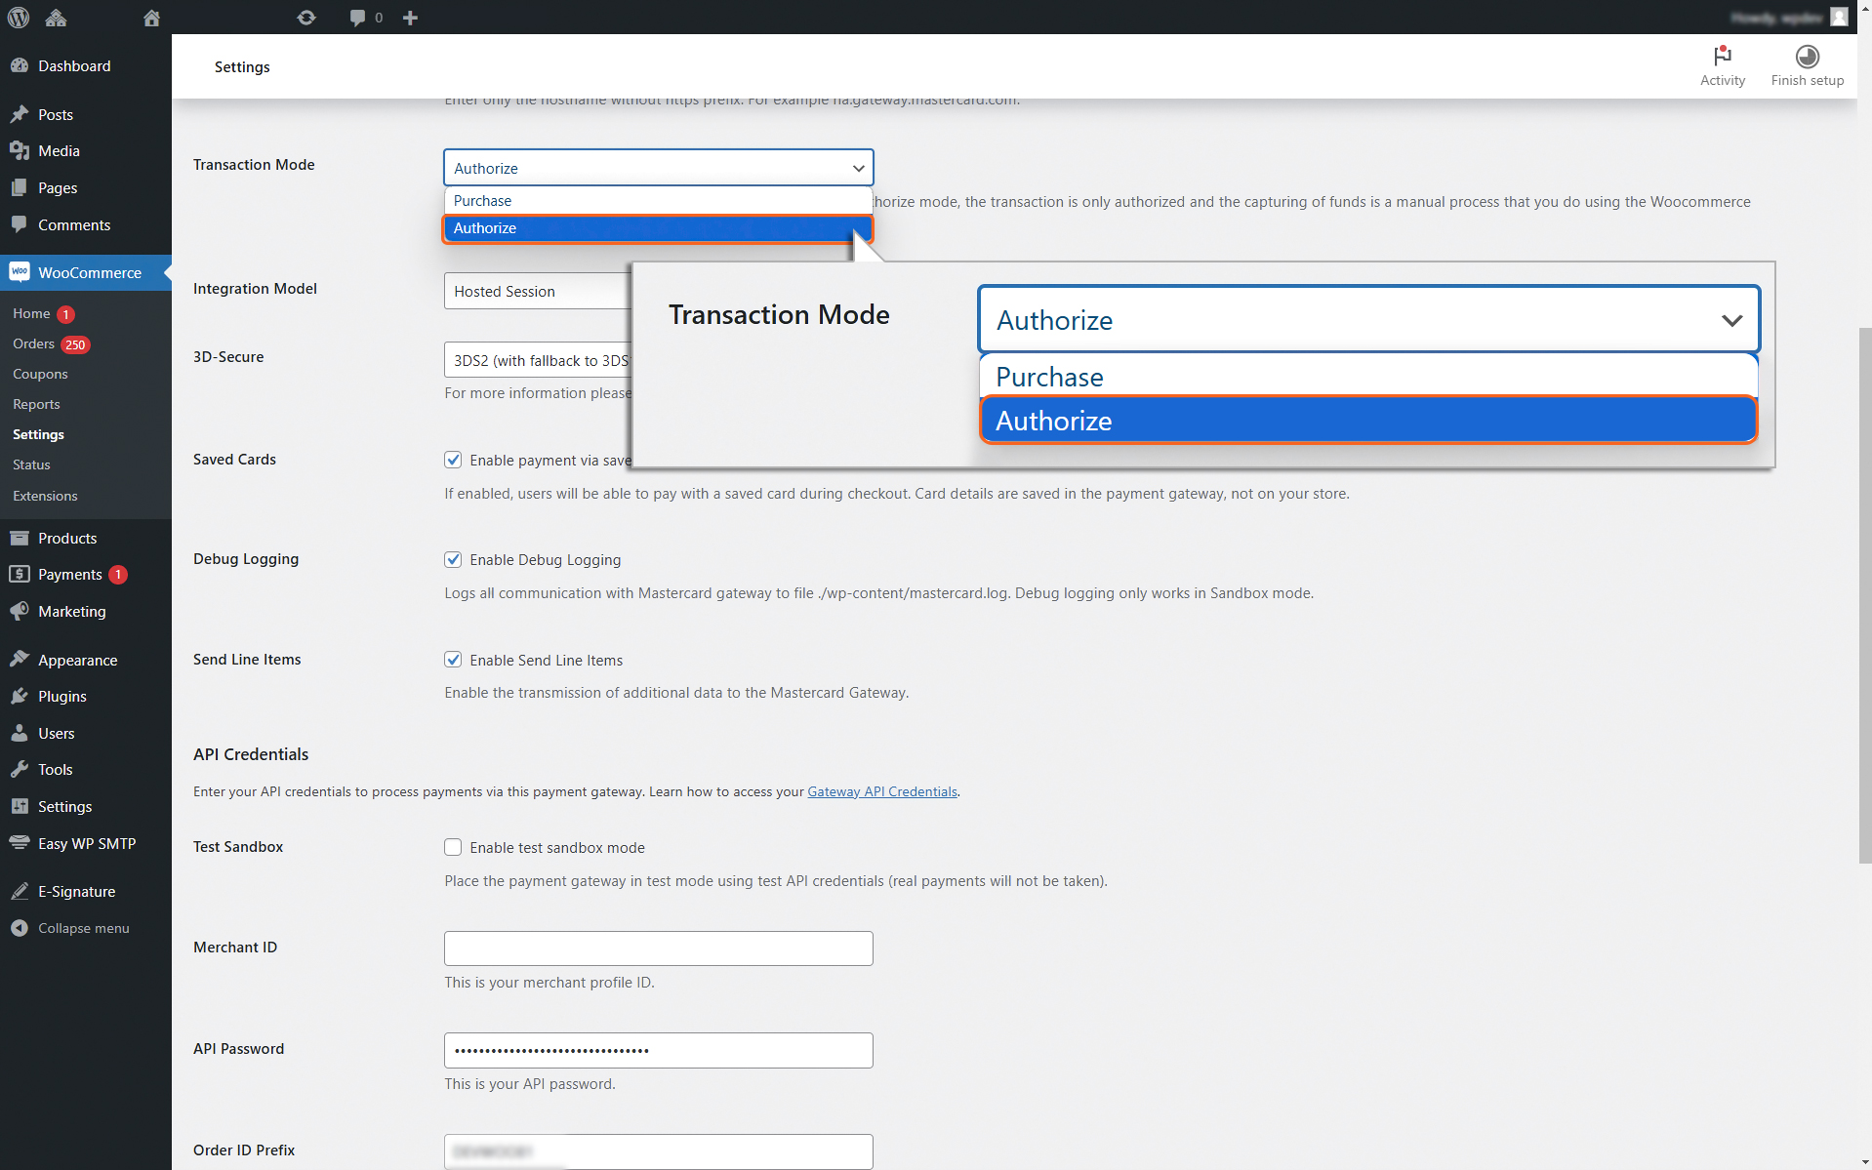Screen dimensions: 1872x1170
Task: Click the Media library icon
Action: [20, 150]
